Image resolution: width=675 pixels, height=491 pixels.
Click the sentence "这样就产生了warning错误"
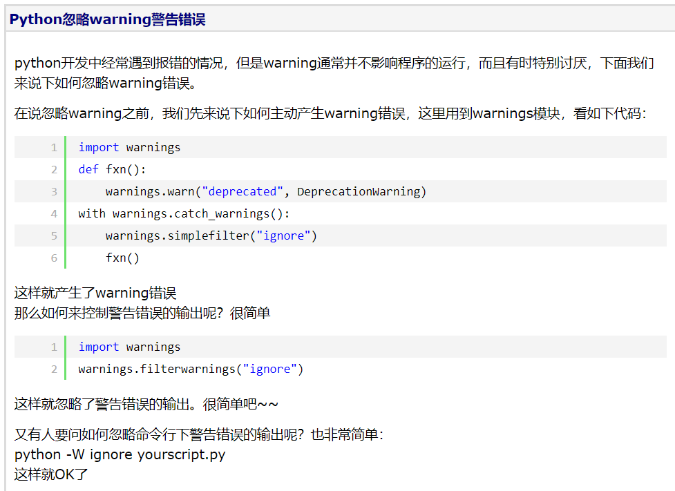[x=95, y=293]
